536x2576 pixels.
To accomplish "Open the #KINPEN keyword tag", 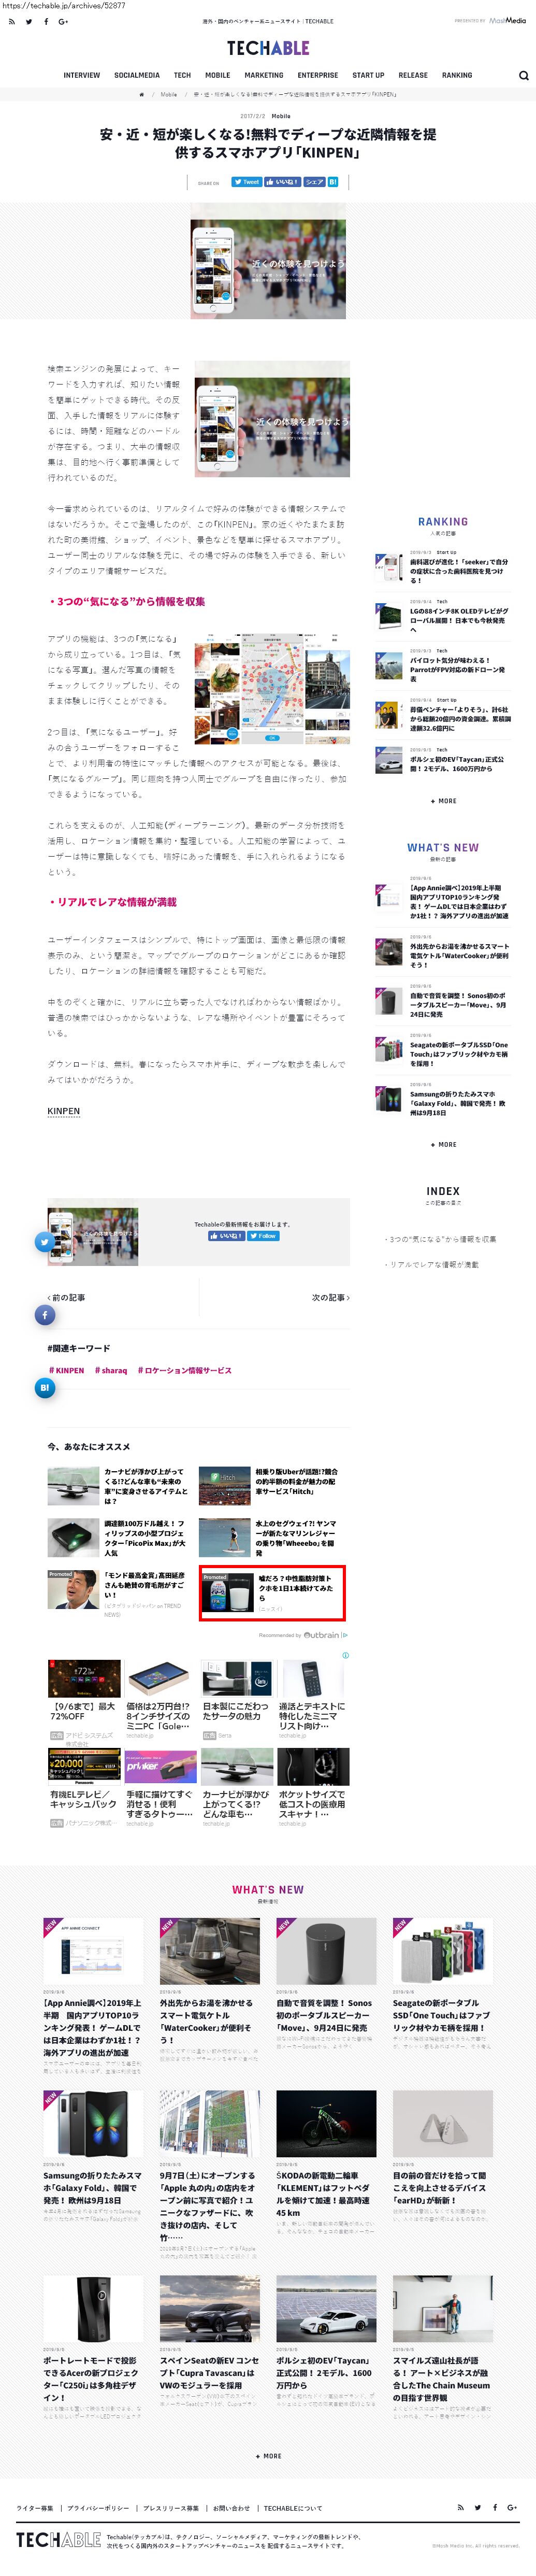I will [67, 1371].
